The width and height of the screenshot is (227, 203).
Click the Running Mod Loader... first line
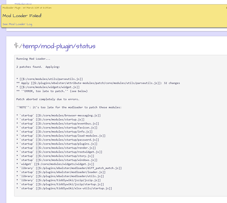tap(33, 59)
